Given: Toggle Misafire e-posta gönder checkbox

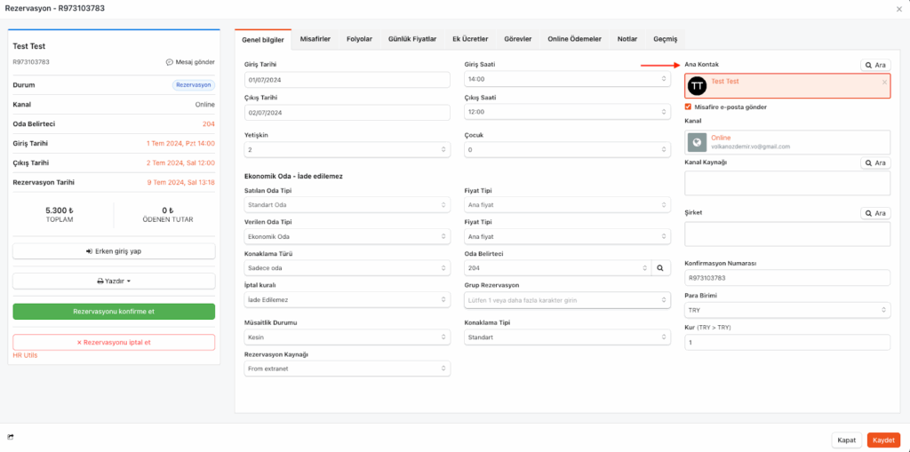Looking at the screenshot, I should pos(689,107).
